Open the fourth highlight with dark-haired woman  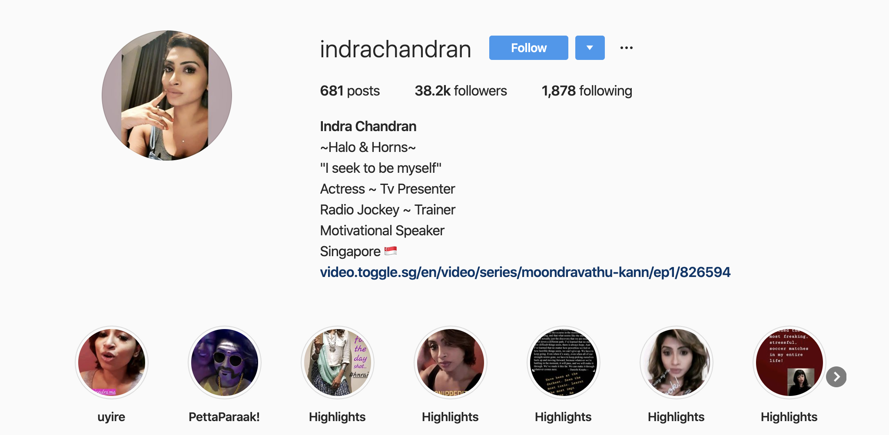451,362
